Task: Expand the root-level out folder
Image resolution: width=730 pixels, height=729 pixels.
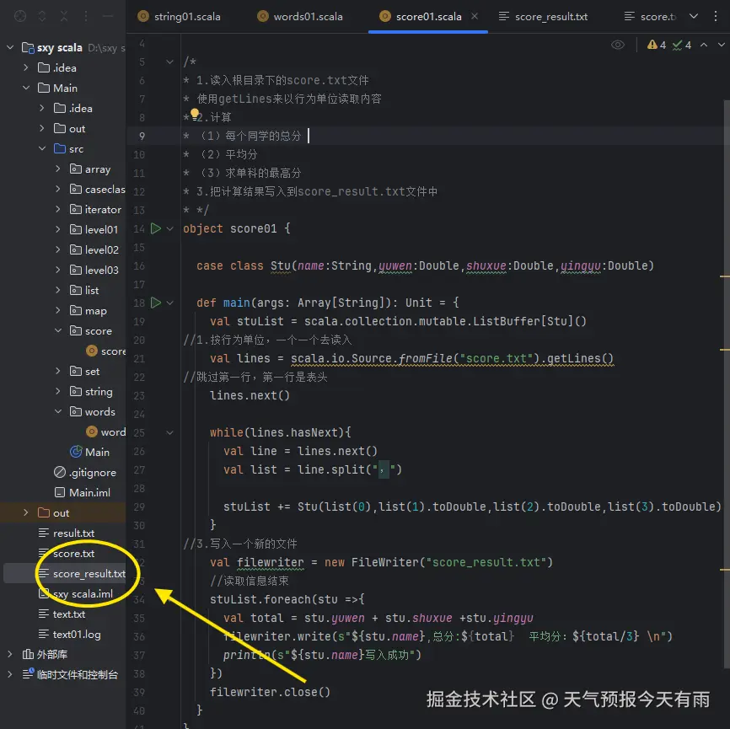Action: pos(26,512)
